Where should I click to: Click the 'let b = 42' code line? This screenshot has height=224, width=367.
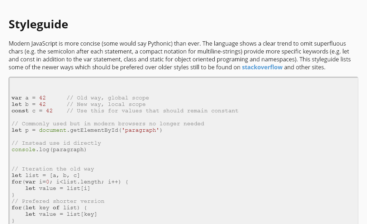click(x=29, y=104)
